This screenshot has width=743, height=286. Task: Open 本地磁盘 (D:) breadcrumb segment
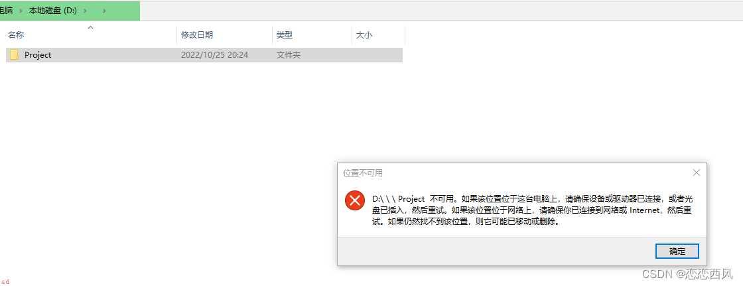(x=53, y=11)
